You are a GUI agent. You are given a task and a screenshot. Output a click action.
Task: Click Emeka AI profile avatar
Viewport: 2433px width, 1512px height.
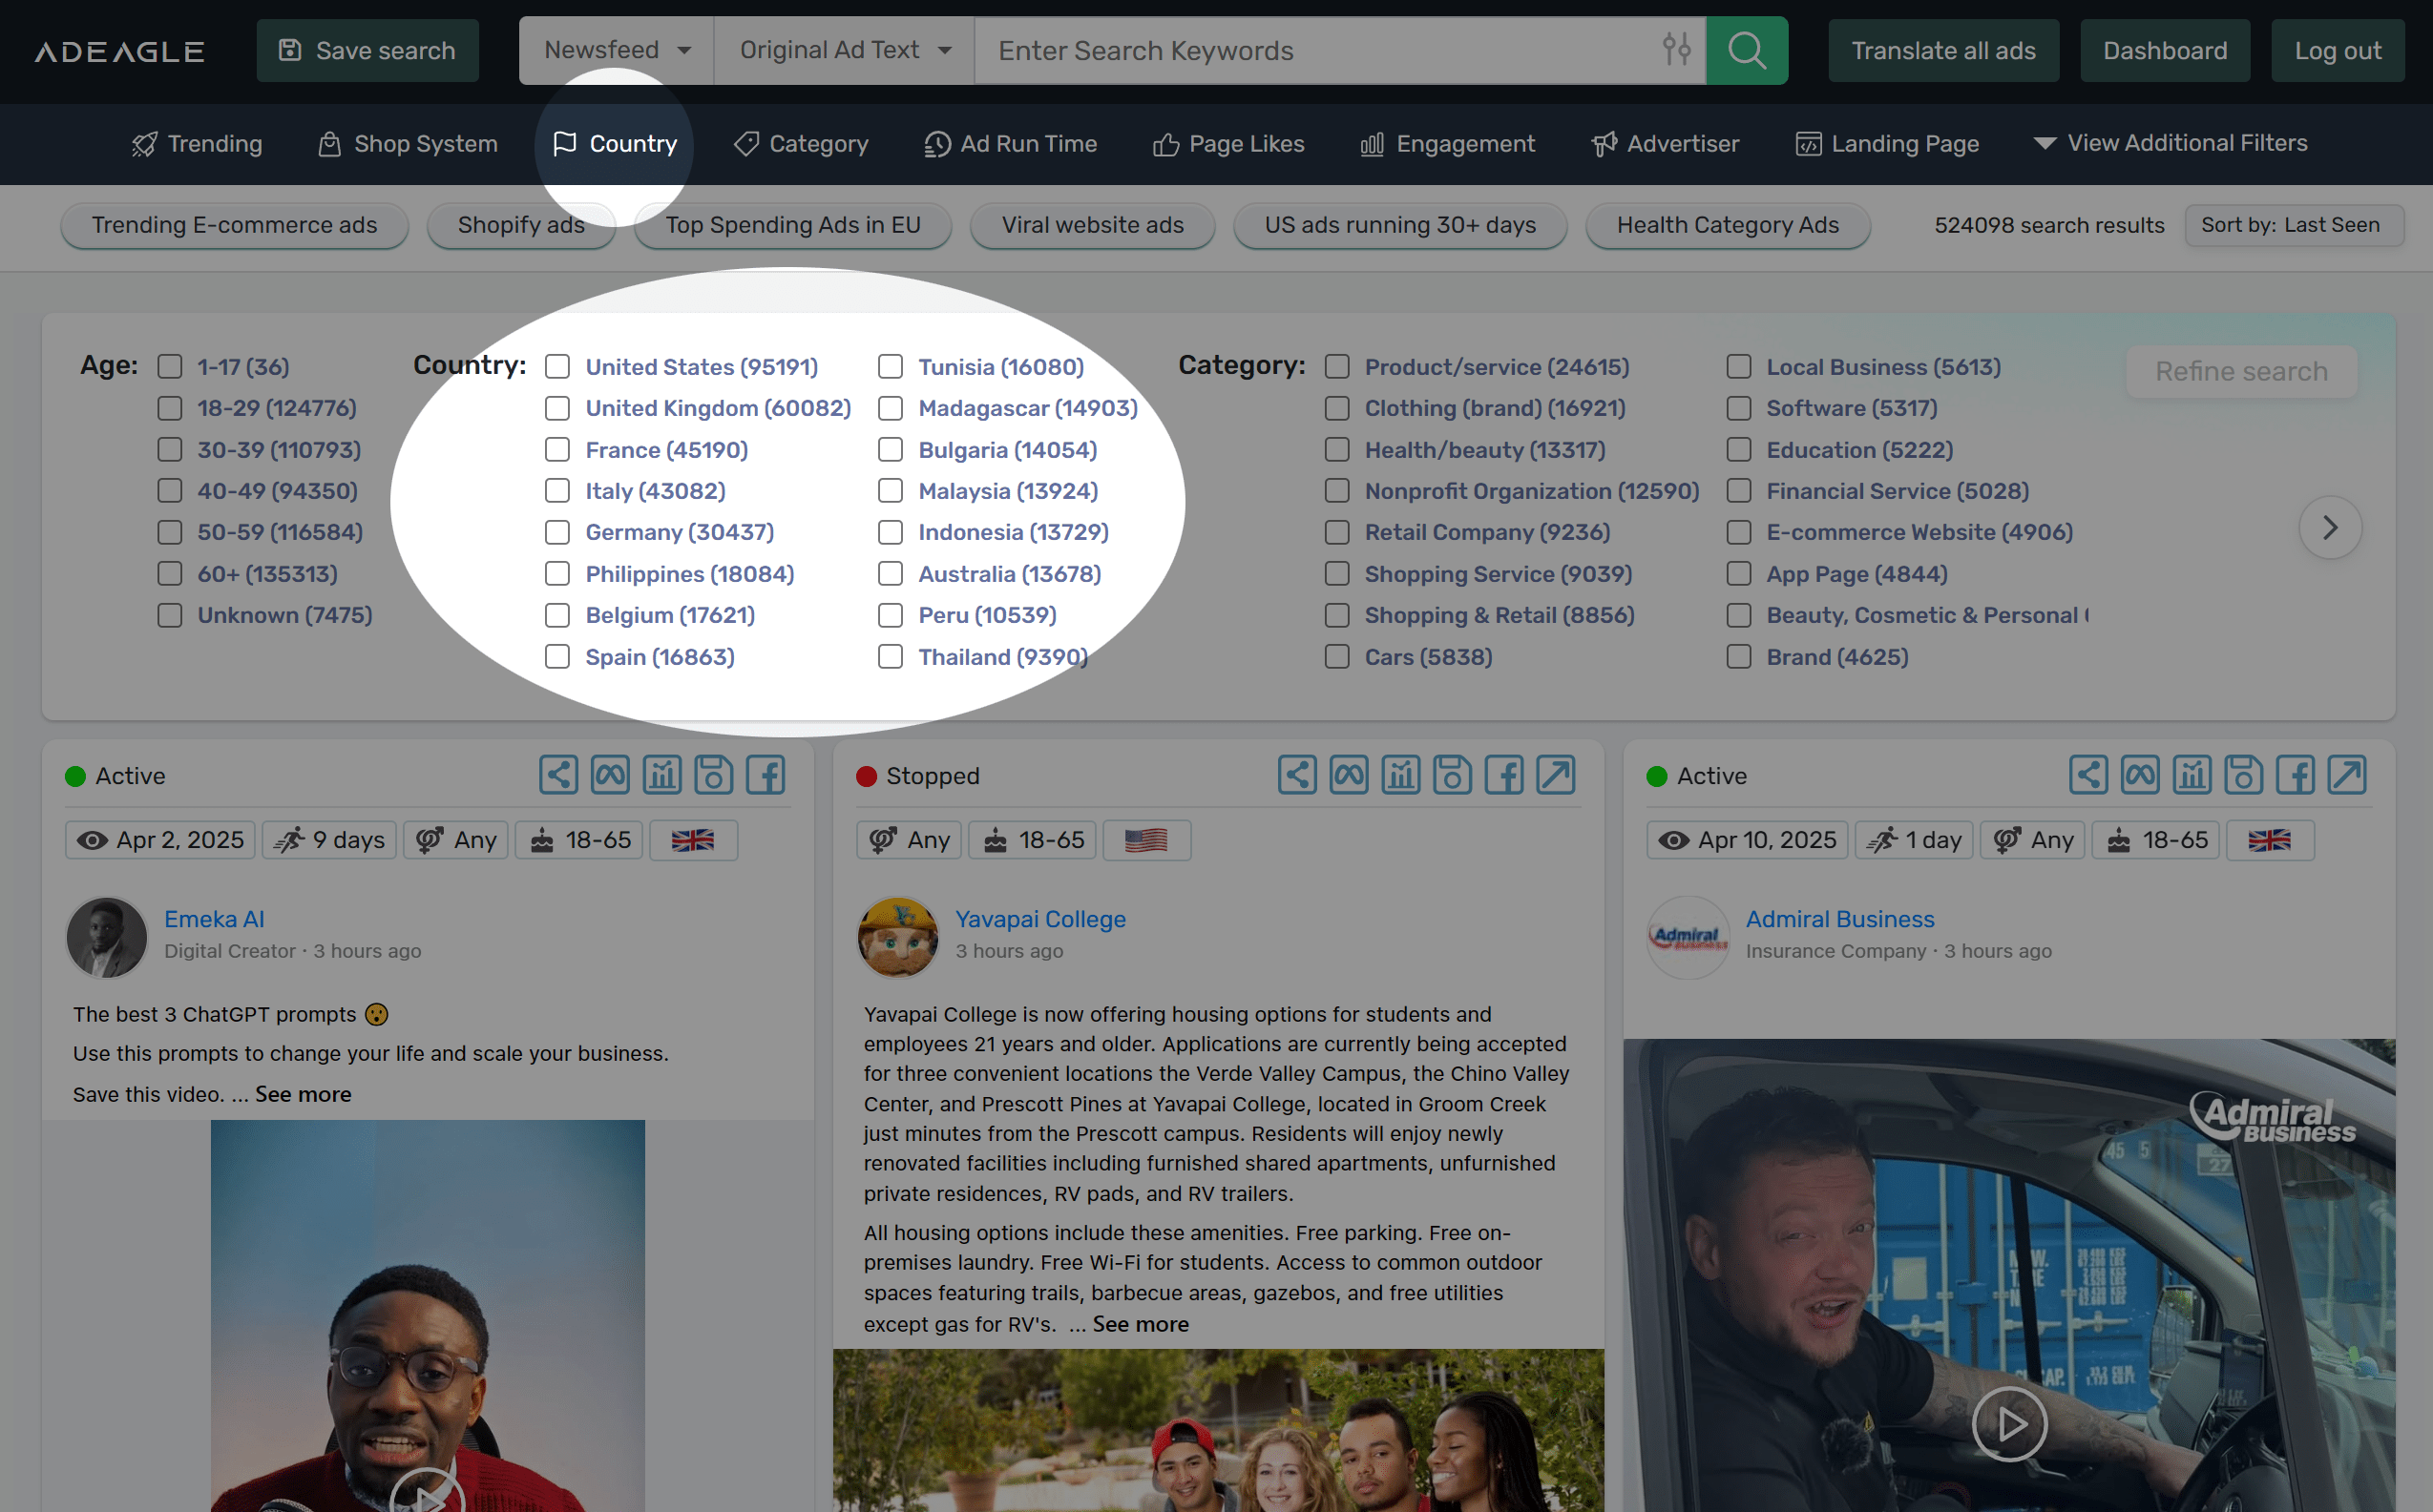[107, 936]
